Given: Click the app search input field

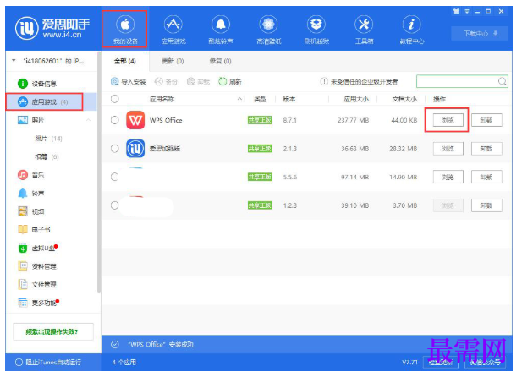Looking at the screenshot, I should 462,81.
